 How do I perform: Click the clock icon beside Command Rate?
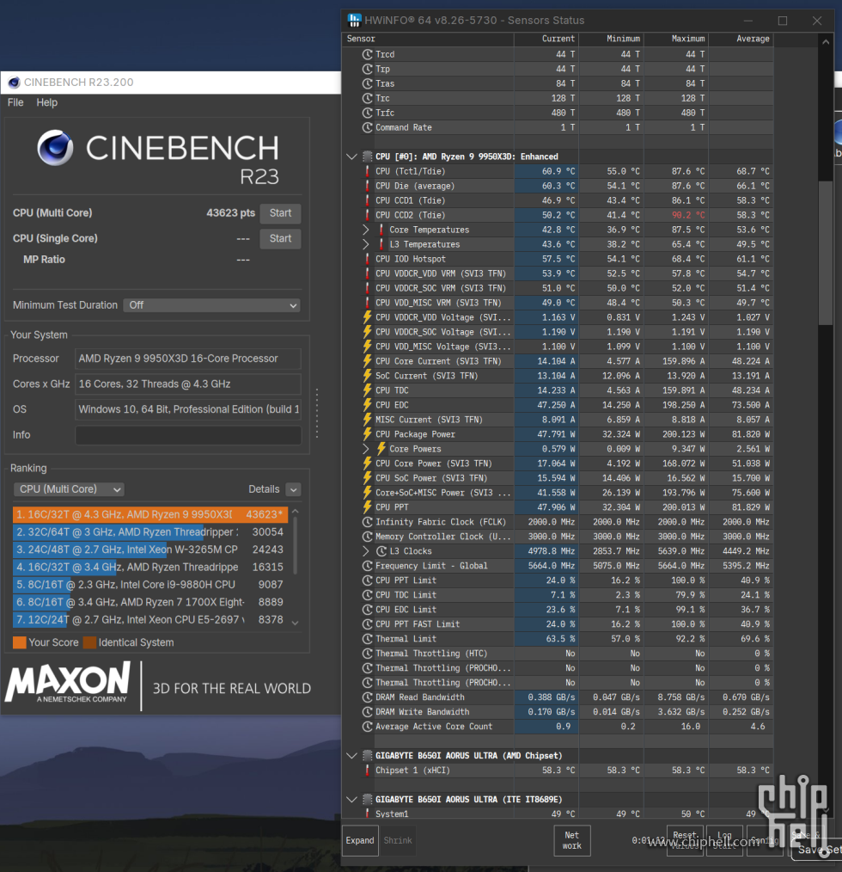[367, 127]
